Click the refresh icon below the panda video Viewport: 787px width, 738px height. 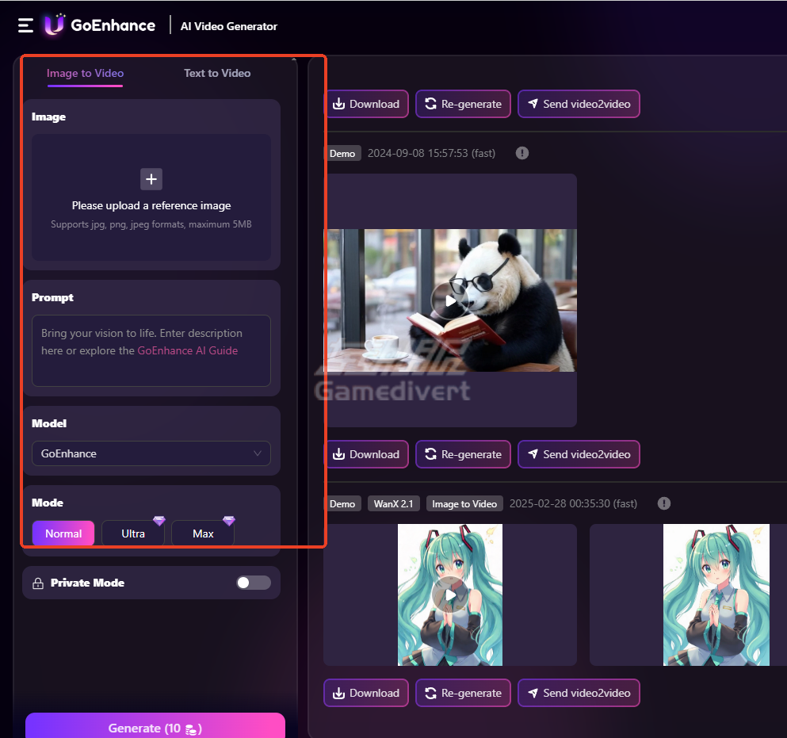tap(430, 454)
